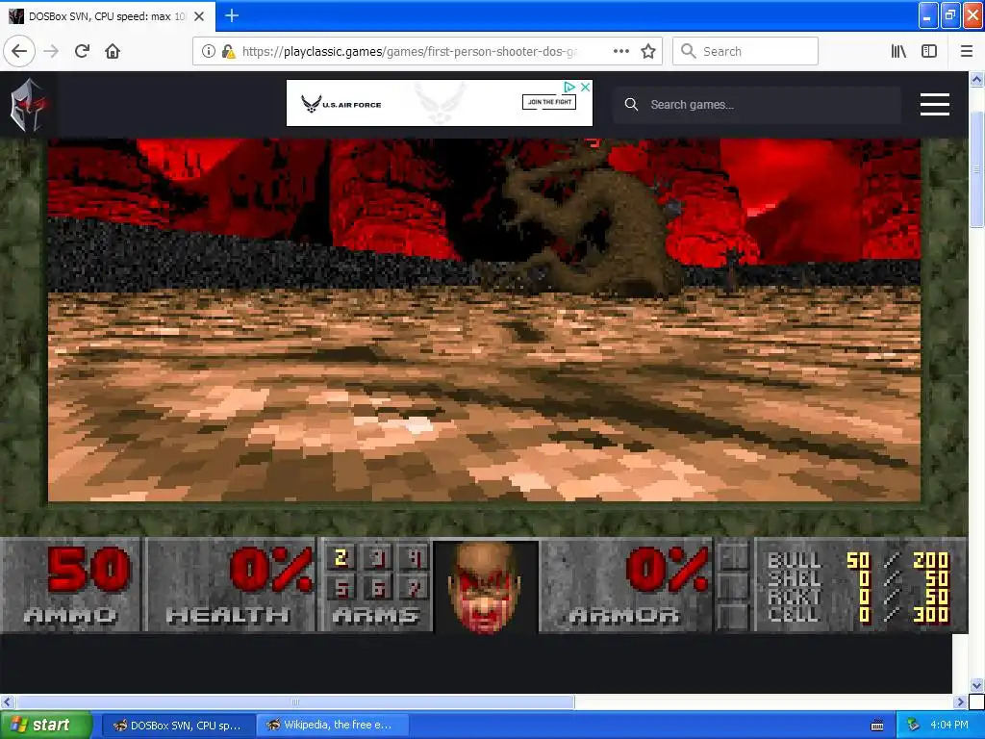Viewport: 985px width, 739px height.
Task: Click the vertical scrollbar thumb
Action: tap(976, 168)
